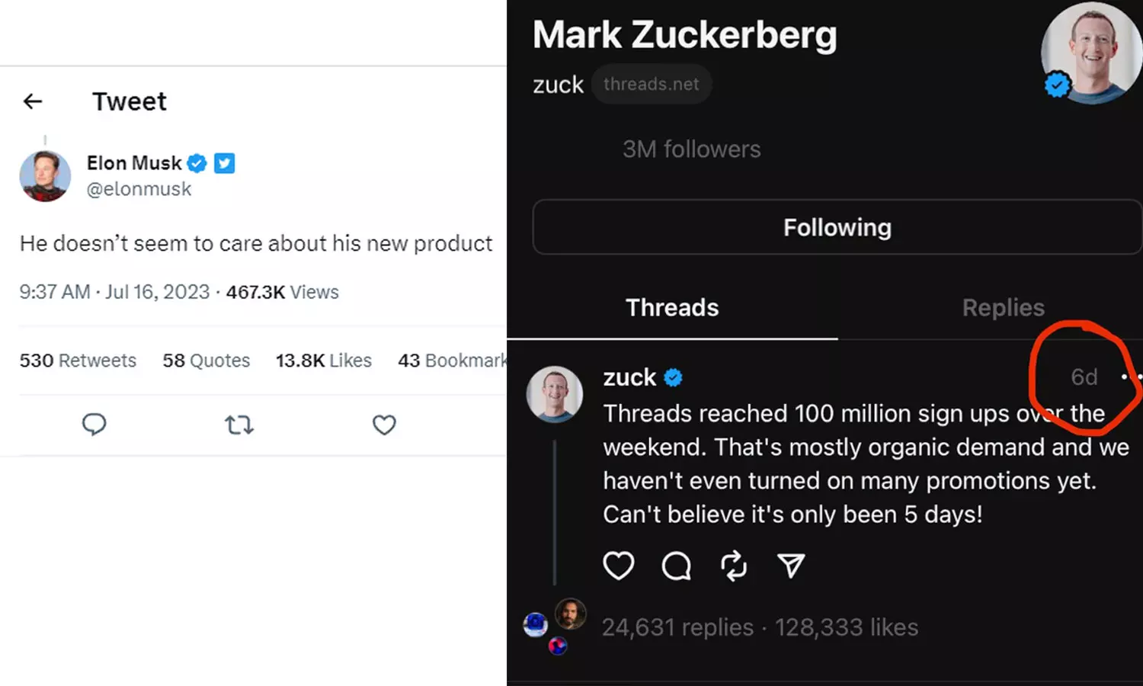The image size is (1143, 686).
Task: View the 24,631 replies on zuck's thread
Action: pyautogui.click(x=677, y=627)
